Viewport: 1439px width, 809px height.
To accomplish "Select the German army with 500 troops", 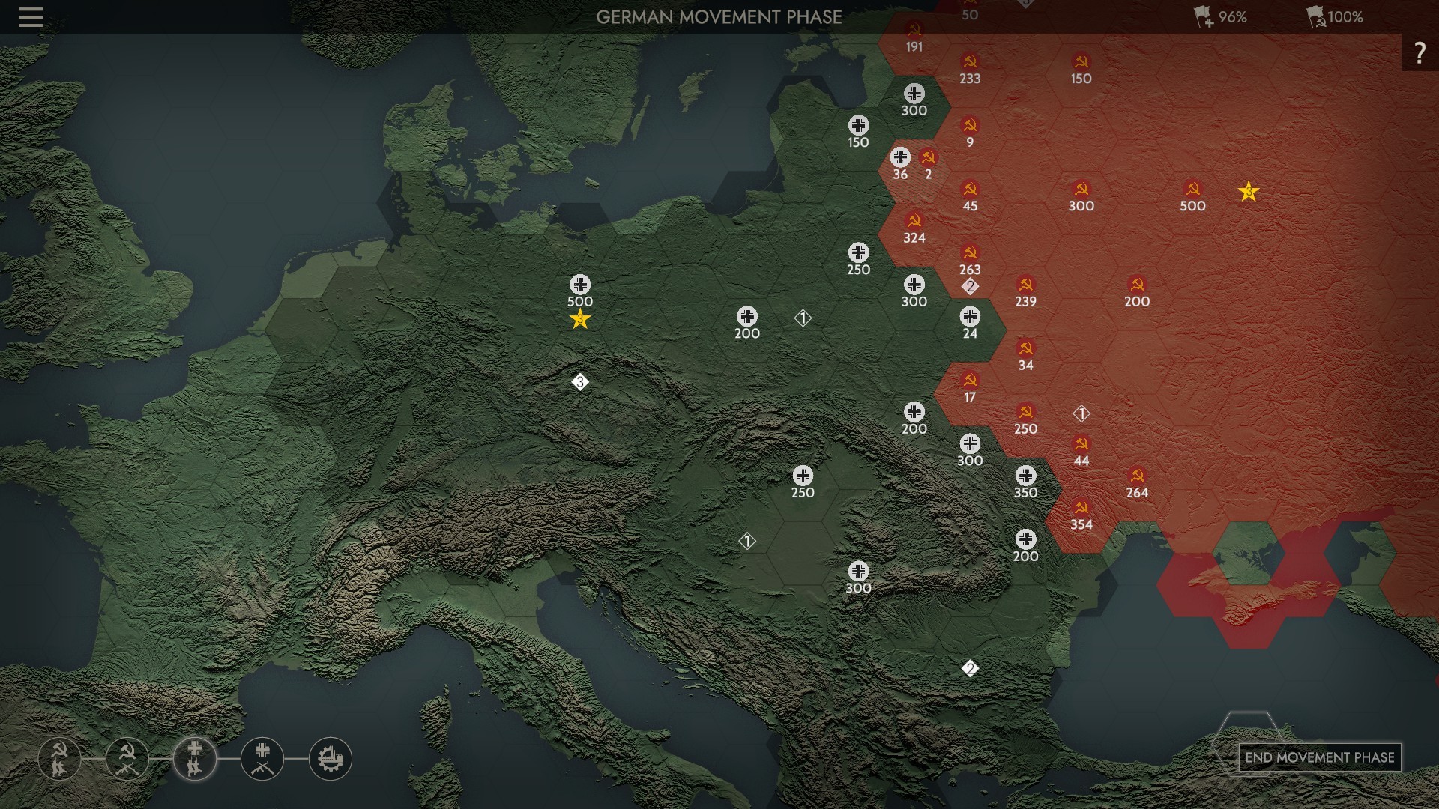I will coord(579,285).
